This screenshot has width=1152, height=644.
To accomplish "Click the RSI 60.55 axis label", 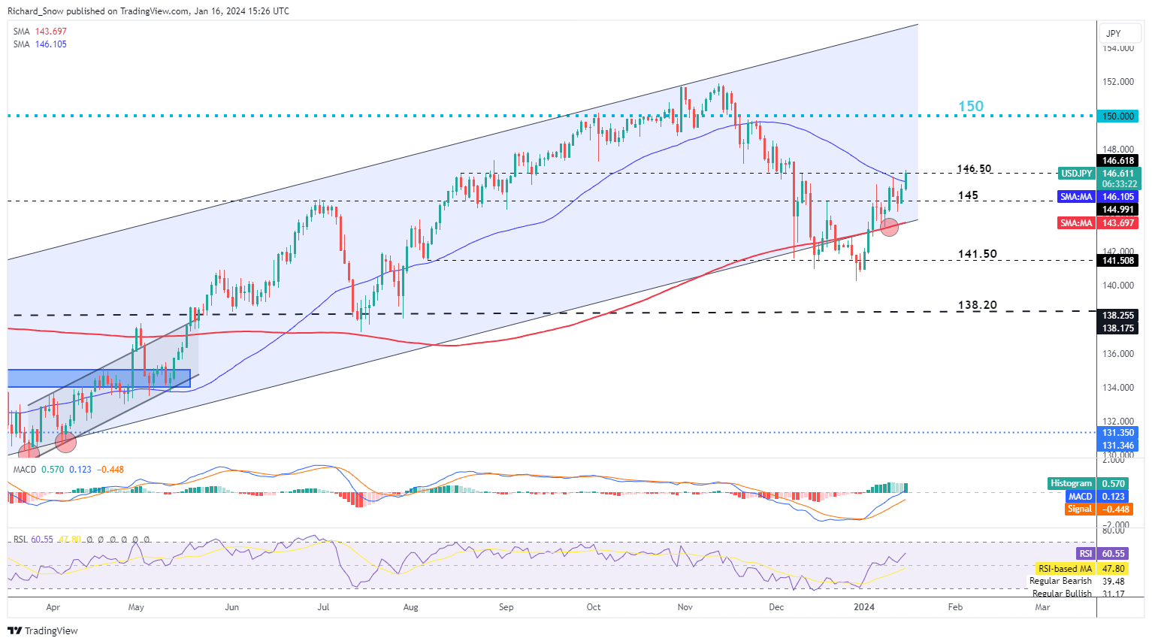I will click(x=1102, y=554).
